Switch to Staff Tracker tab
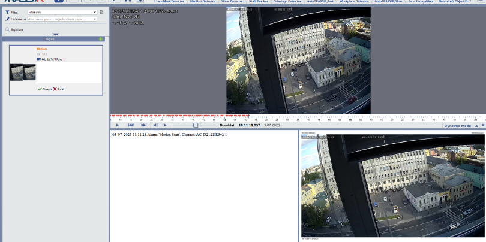 tap(258, 2)
